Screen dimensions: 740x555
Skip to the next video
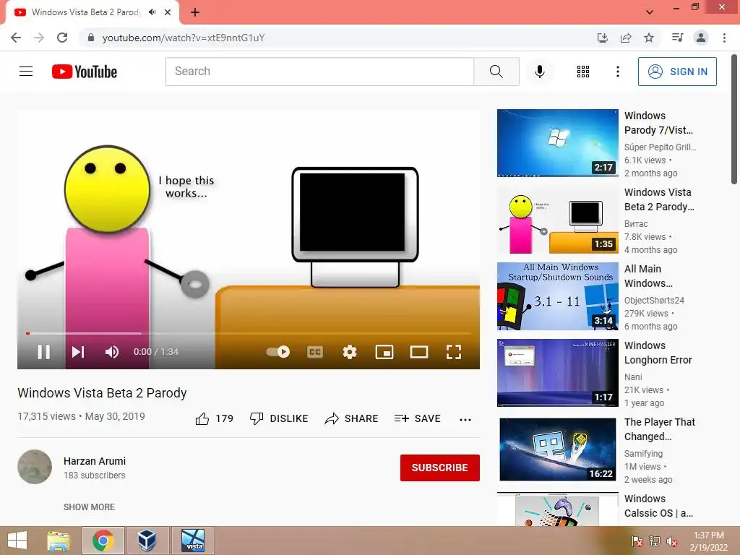point(78,352)
